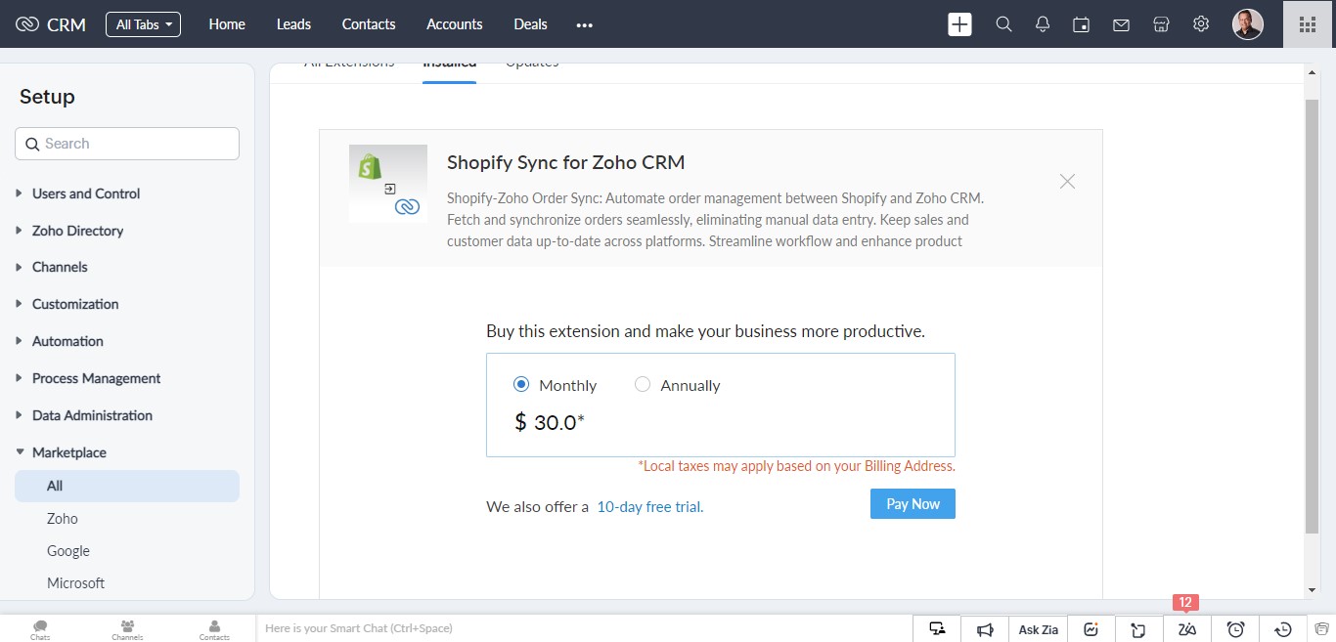Expand Users and Control section

[86, 193]
